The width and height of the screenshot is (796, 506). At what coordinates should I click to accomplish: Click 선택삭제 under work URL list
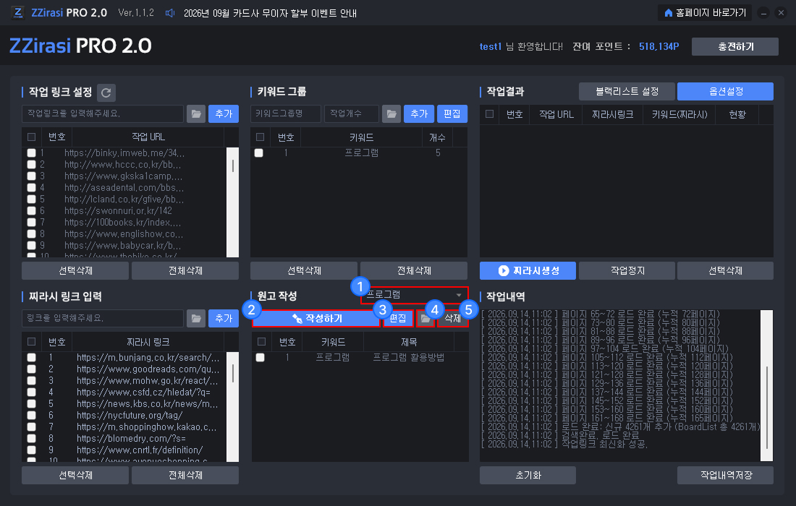point(75,271)
